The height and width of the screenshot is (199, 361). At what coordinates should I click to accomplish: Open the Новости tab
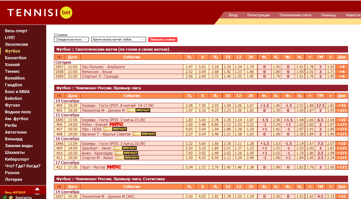353,15
